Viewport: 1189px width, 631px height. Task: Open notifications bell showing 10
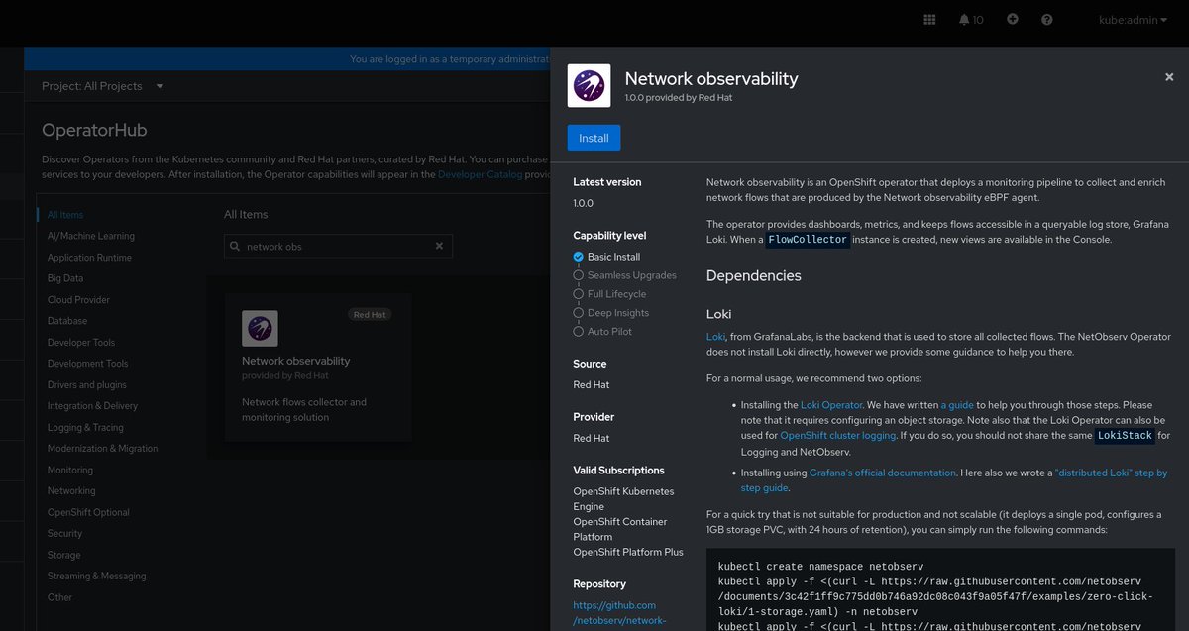[x=970, y=19]
